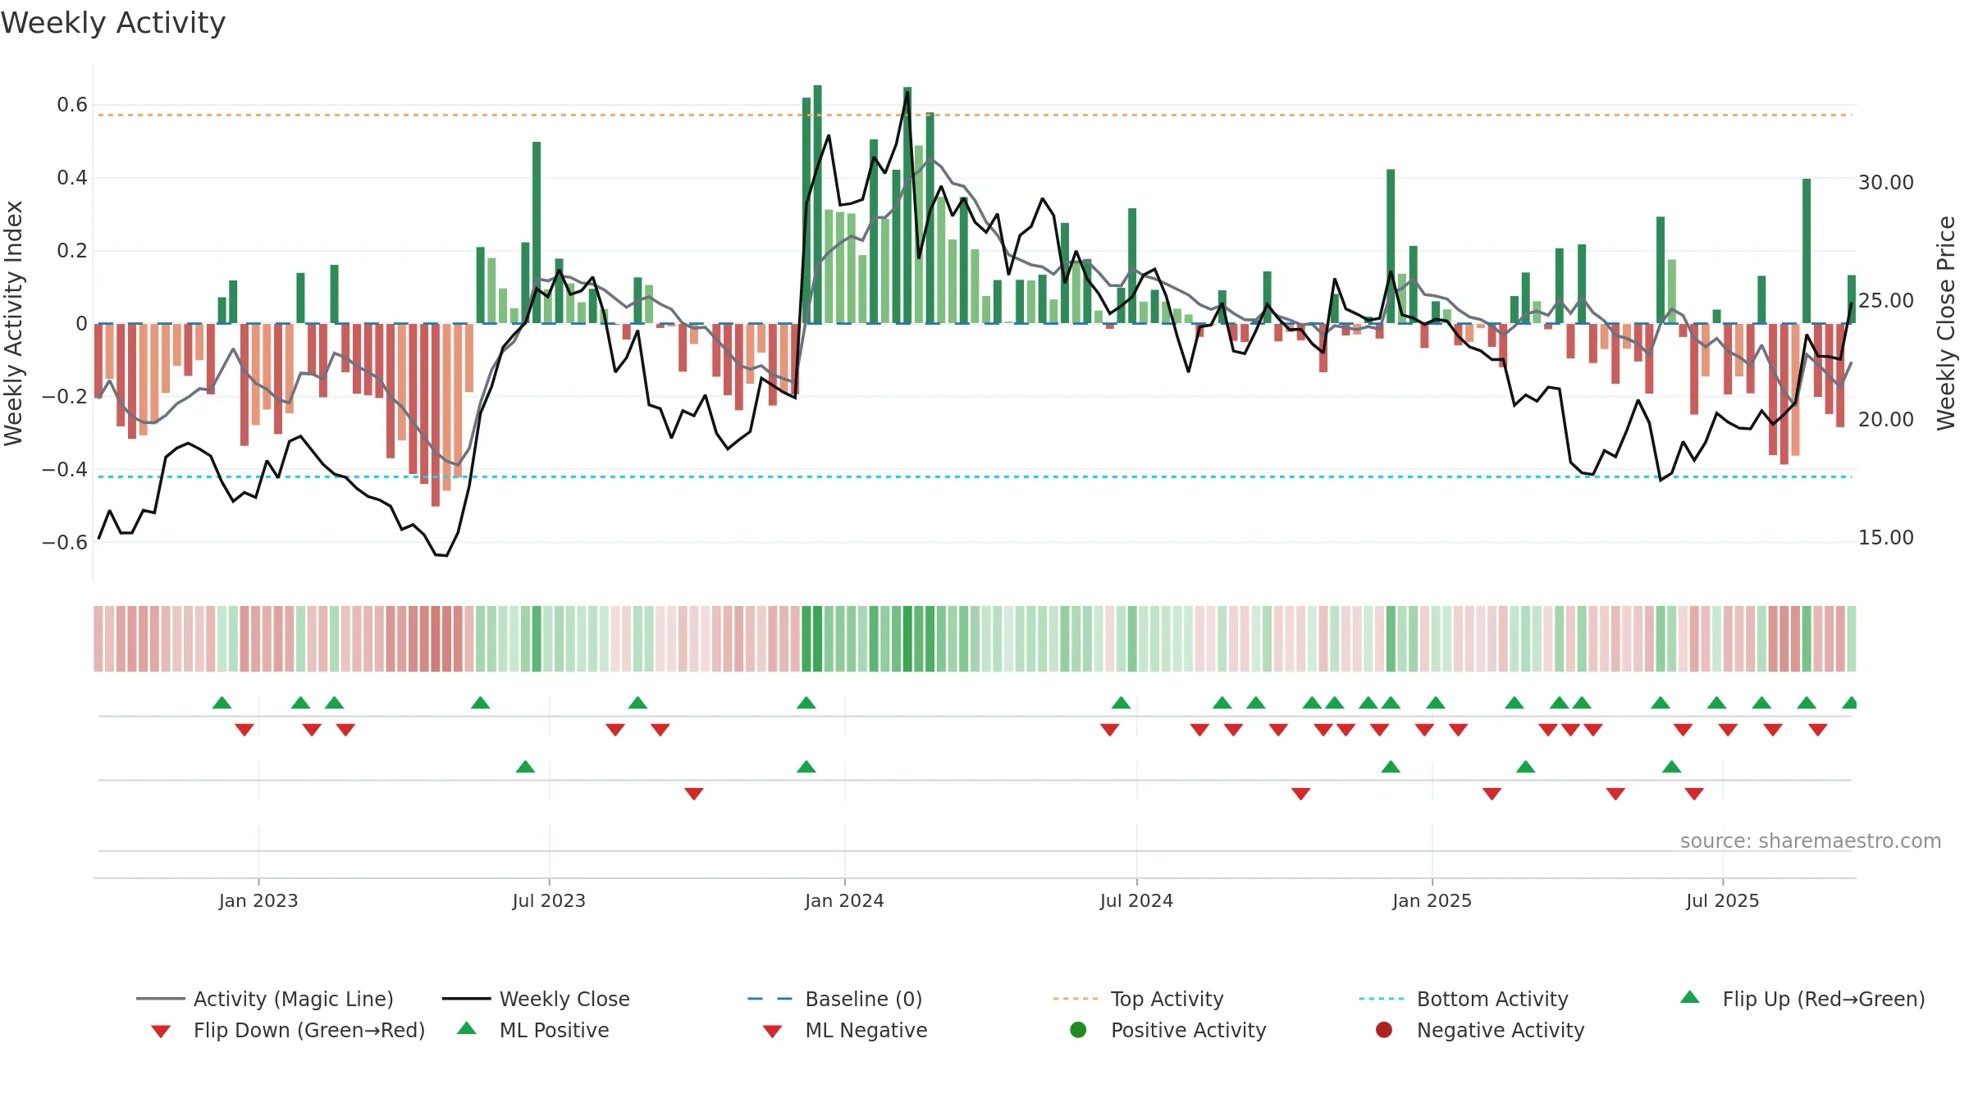Click ML Negative red triangle legend icon
The image size is (1969, 1107).
(x=773, y=1032)
